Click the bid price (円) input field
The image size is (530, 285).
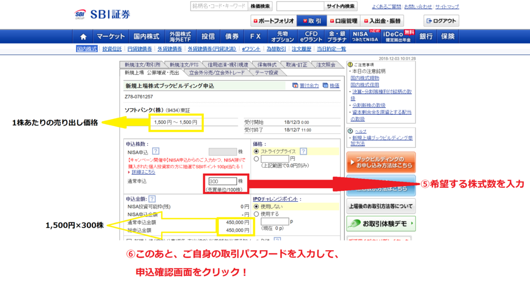275,159
